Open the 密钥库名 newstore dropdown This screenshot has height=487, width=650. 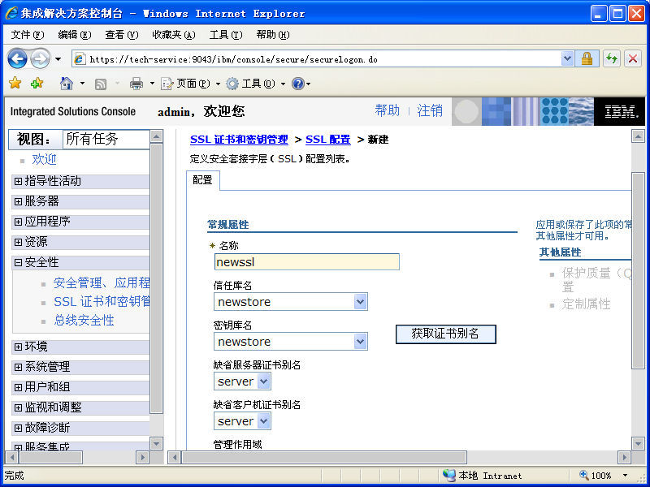click(361, 342)
